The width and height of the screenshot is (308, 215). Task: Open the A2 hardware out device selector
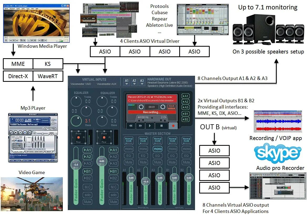(x=134, y=82)
